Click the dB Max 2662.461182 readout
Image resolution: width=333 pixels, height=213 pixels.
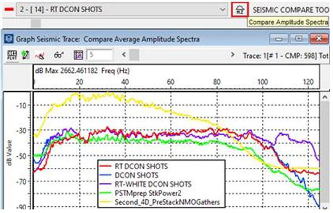coord(67,71)
